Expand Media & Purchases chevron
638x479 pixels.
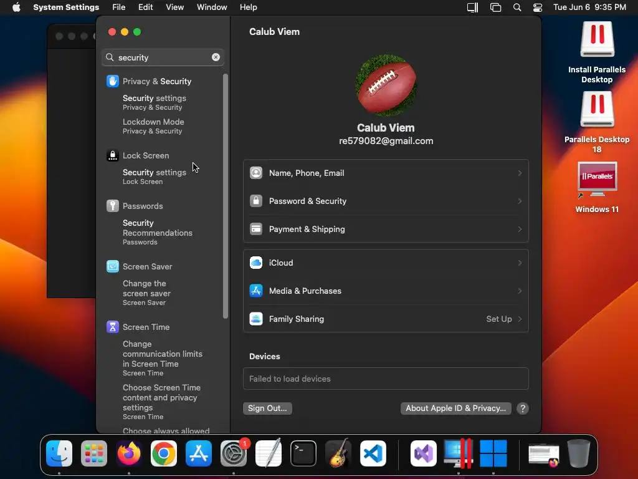[x=520, y=291]
